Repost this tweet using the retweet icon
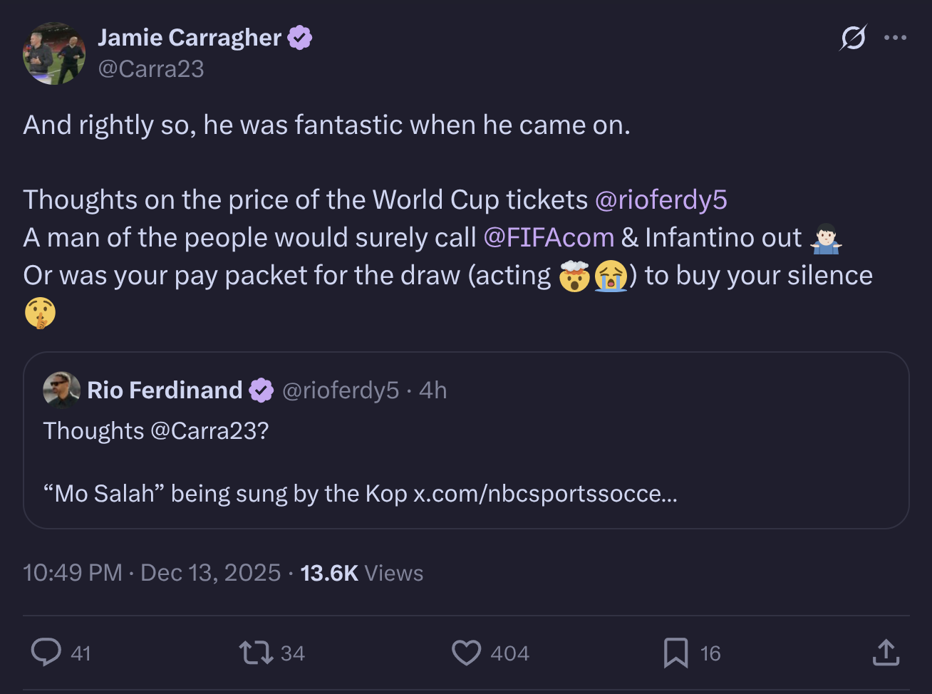The width and height of the screenshot is (932, 694). coord(256,652)
